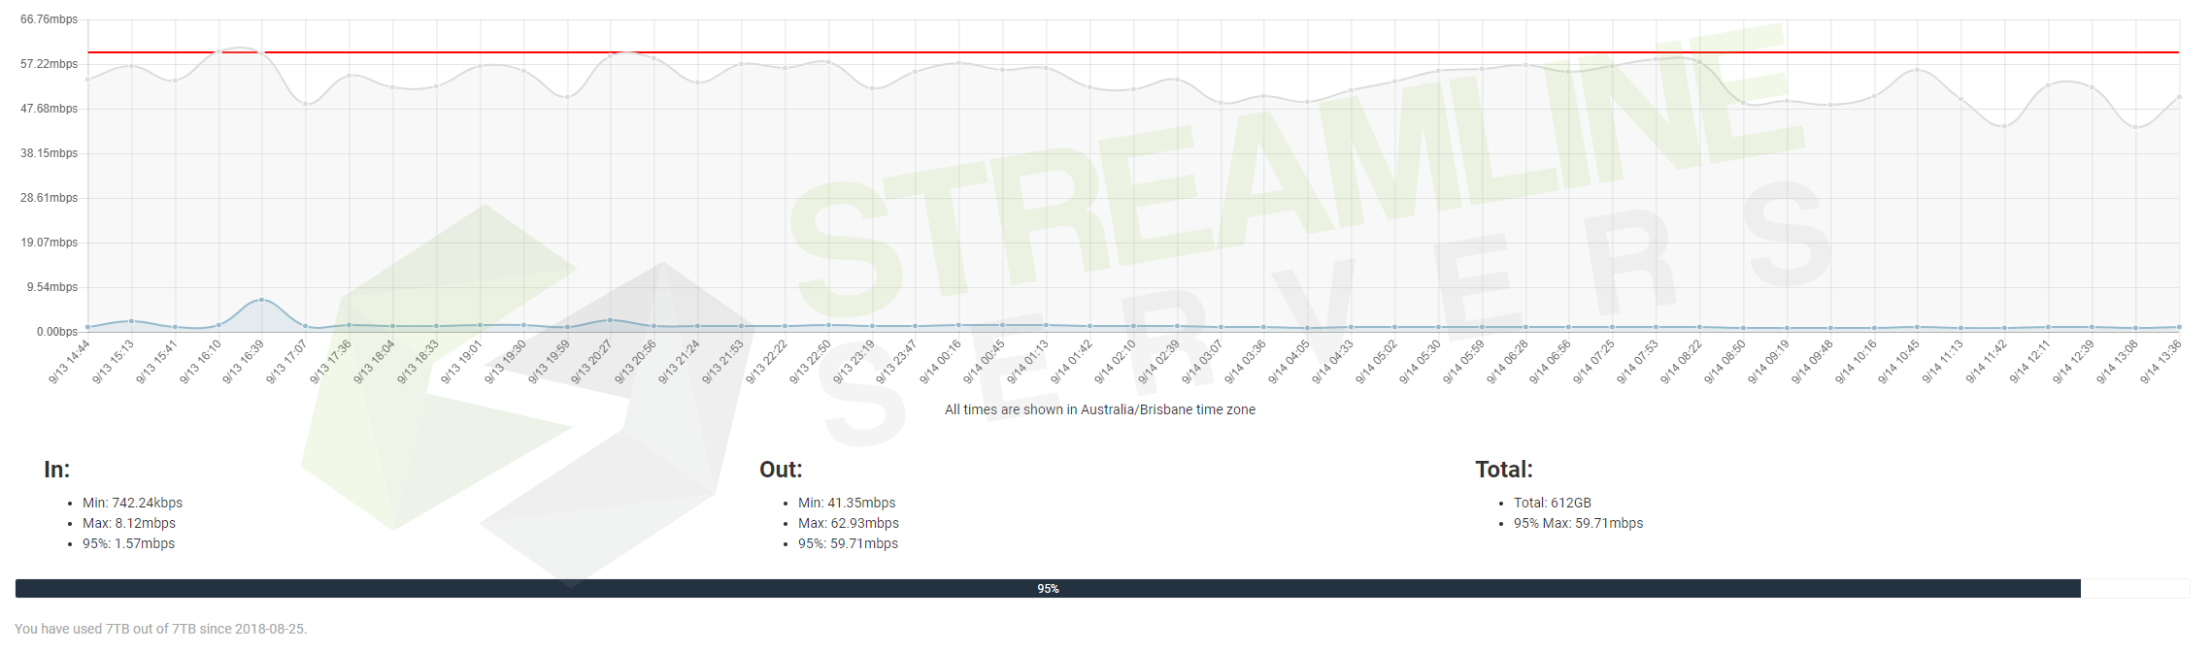Click the 9/14 05:59 time label

(x=1463, y=362)
